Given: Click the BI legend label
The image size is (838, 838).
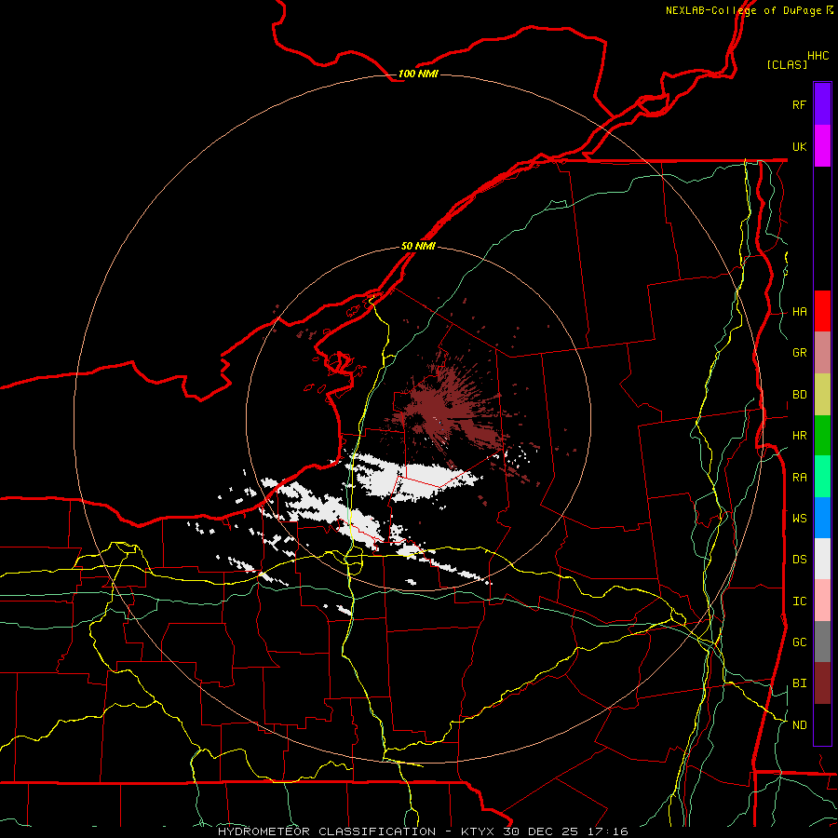Looking at the screenshot, I should 799,683.
